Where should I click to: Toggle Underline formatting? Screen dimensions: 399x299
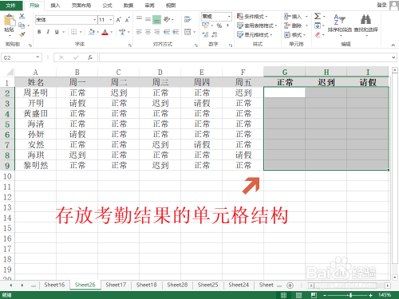click(57, 32)
